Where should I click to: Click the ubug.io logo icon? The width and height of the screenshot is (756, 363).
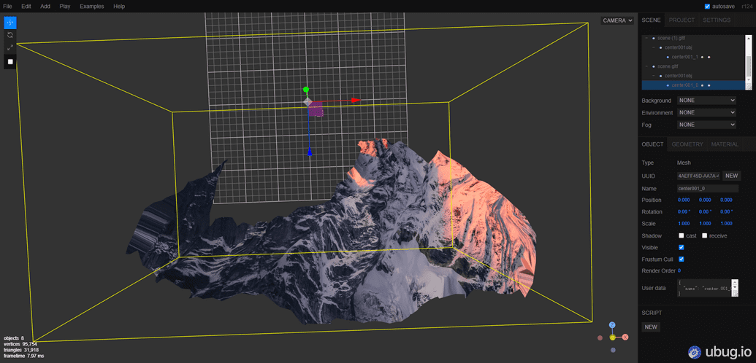click(x=694, y=352)
